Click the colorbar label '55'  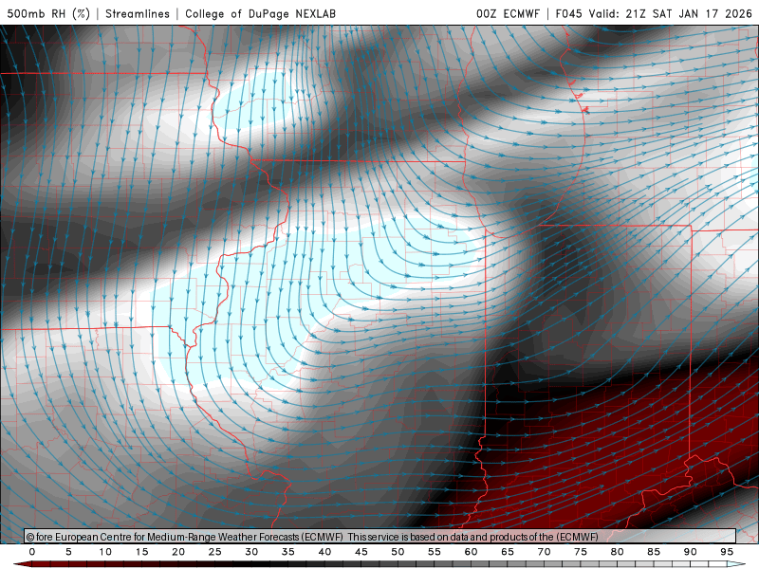[435, 552]
